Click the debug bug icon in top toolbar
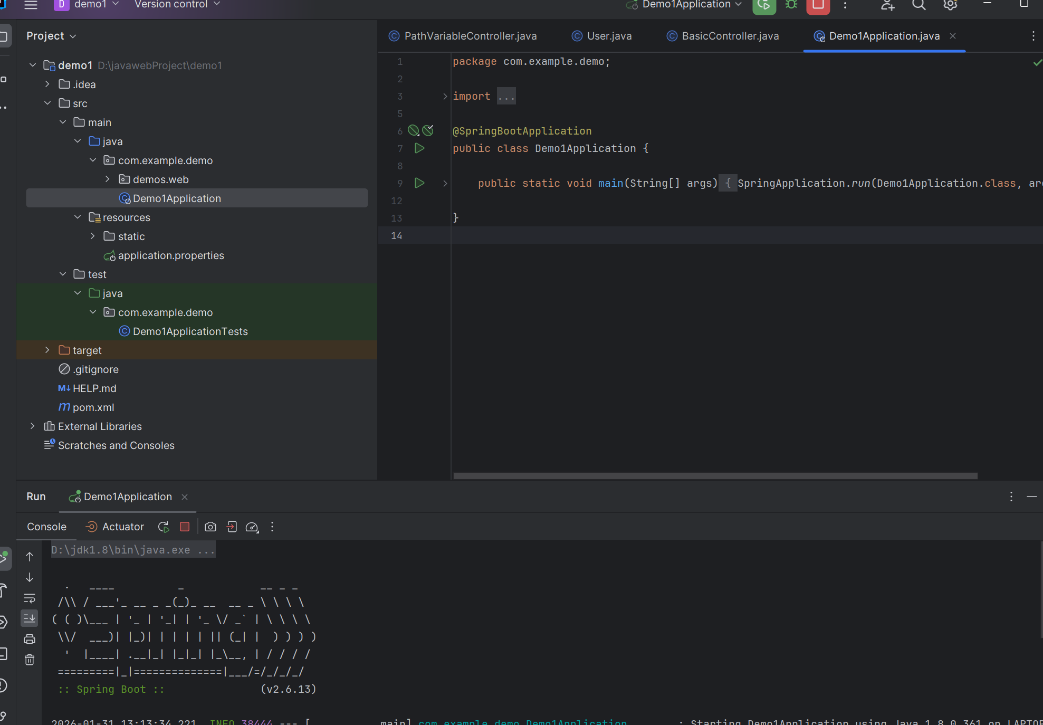The width and height of the screenshot is (1043, 725). pos(791,5)
